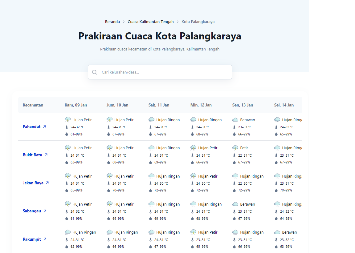Click Pahandut Kam 09 Jan thunderstorm icon

pos(67,120)
